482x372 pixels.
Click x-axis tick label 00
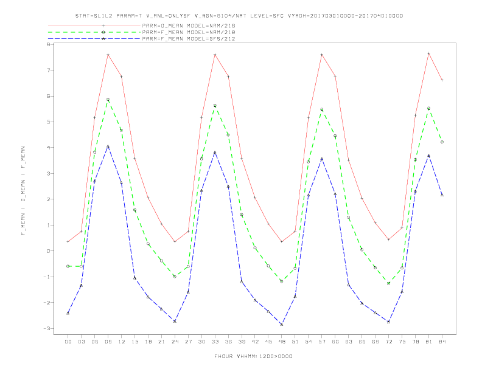coord(68,342)
